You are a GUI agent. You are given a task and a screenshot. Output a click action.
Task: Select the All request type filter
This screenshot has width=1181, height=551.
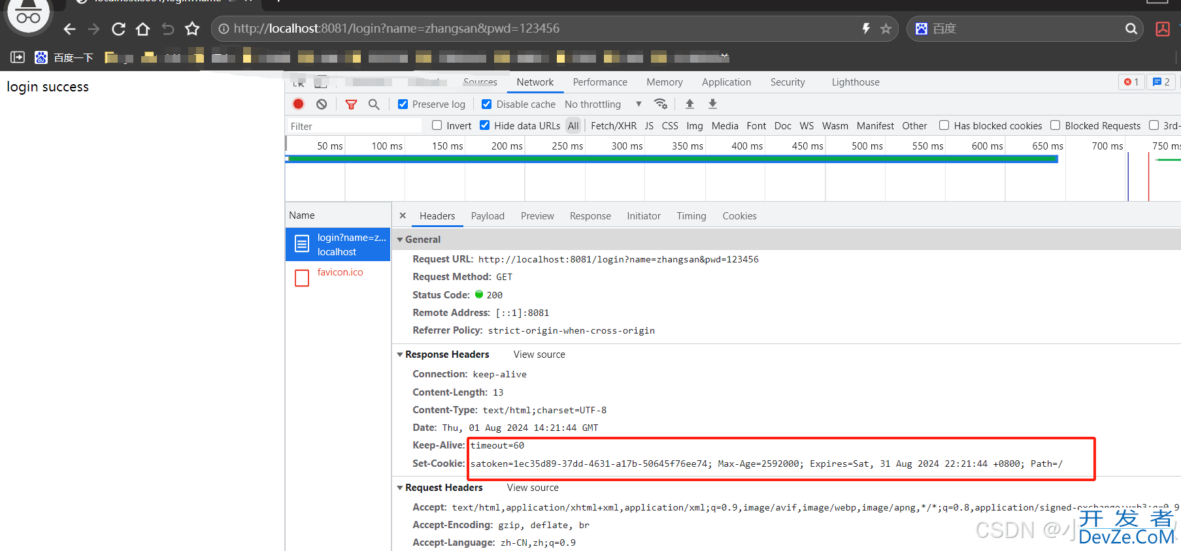coord(573,125)
